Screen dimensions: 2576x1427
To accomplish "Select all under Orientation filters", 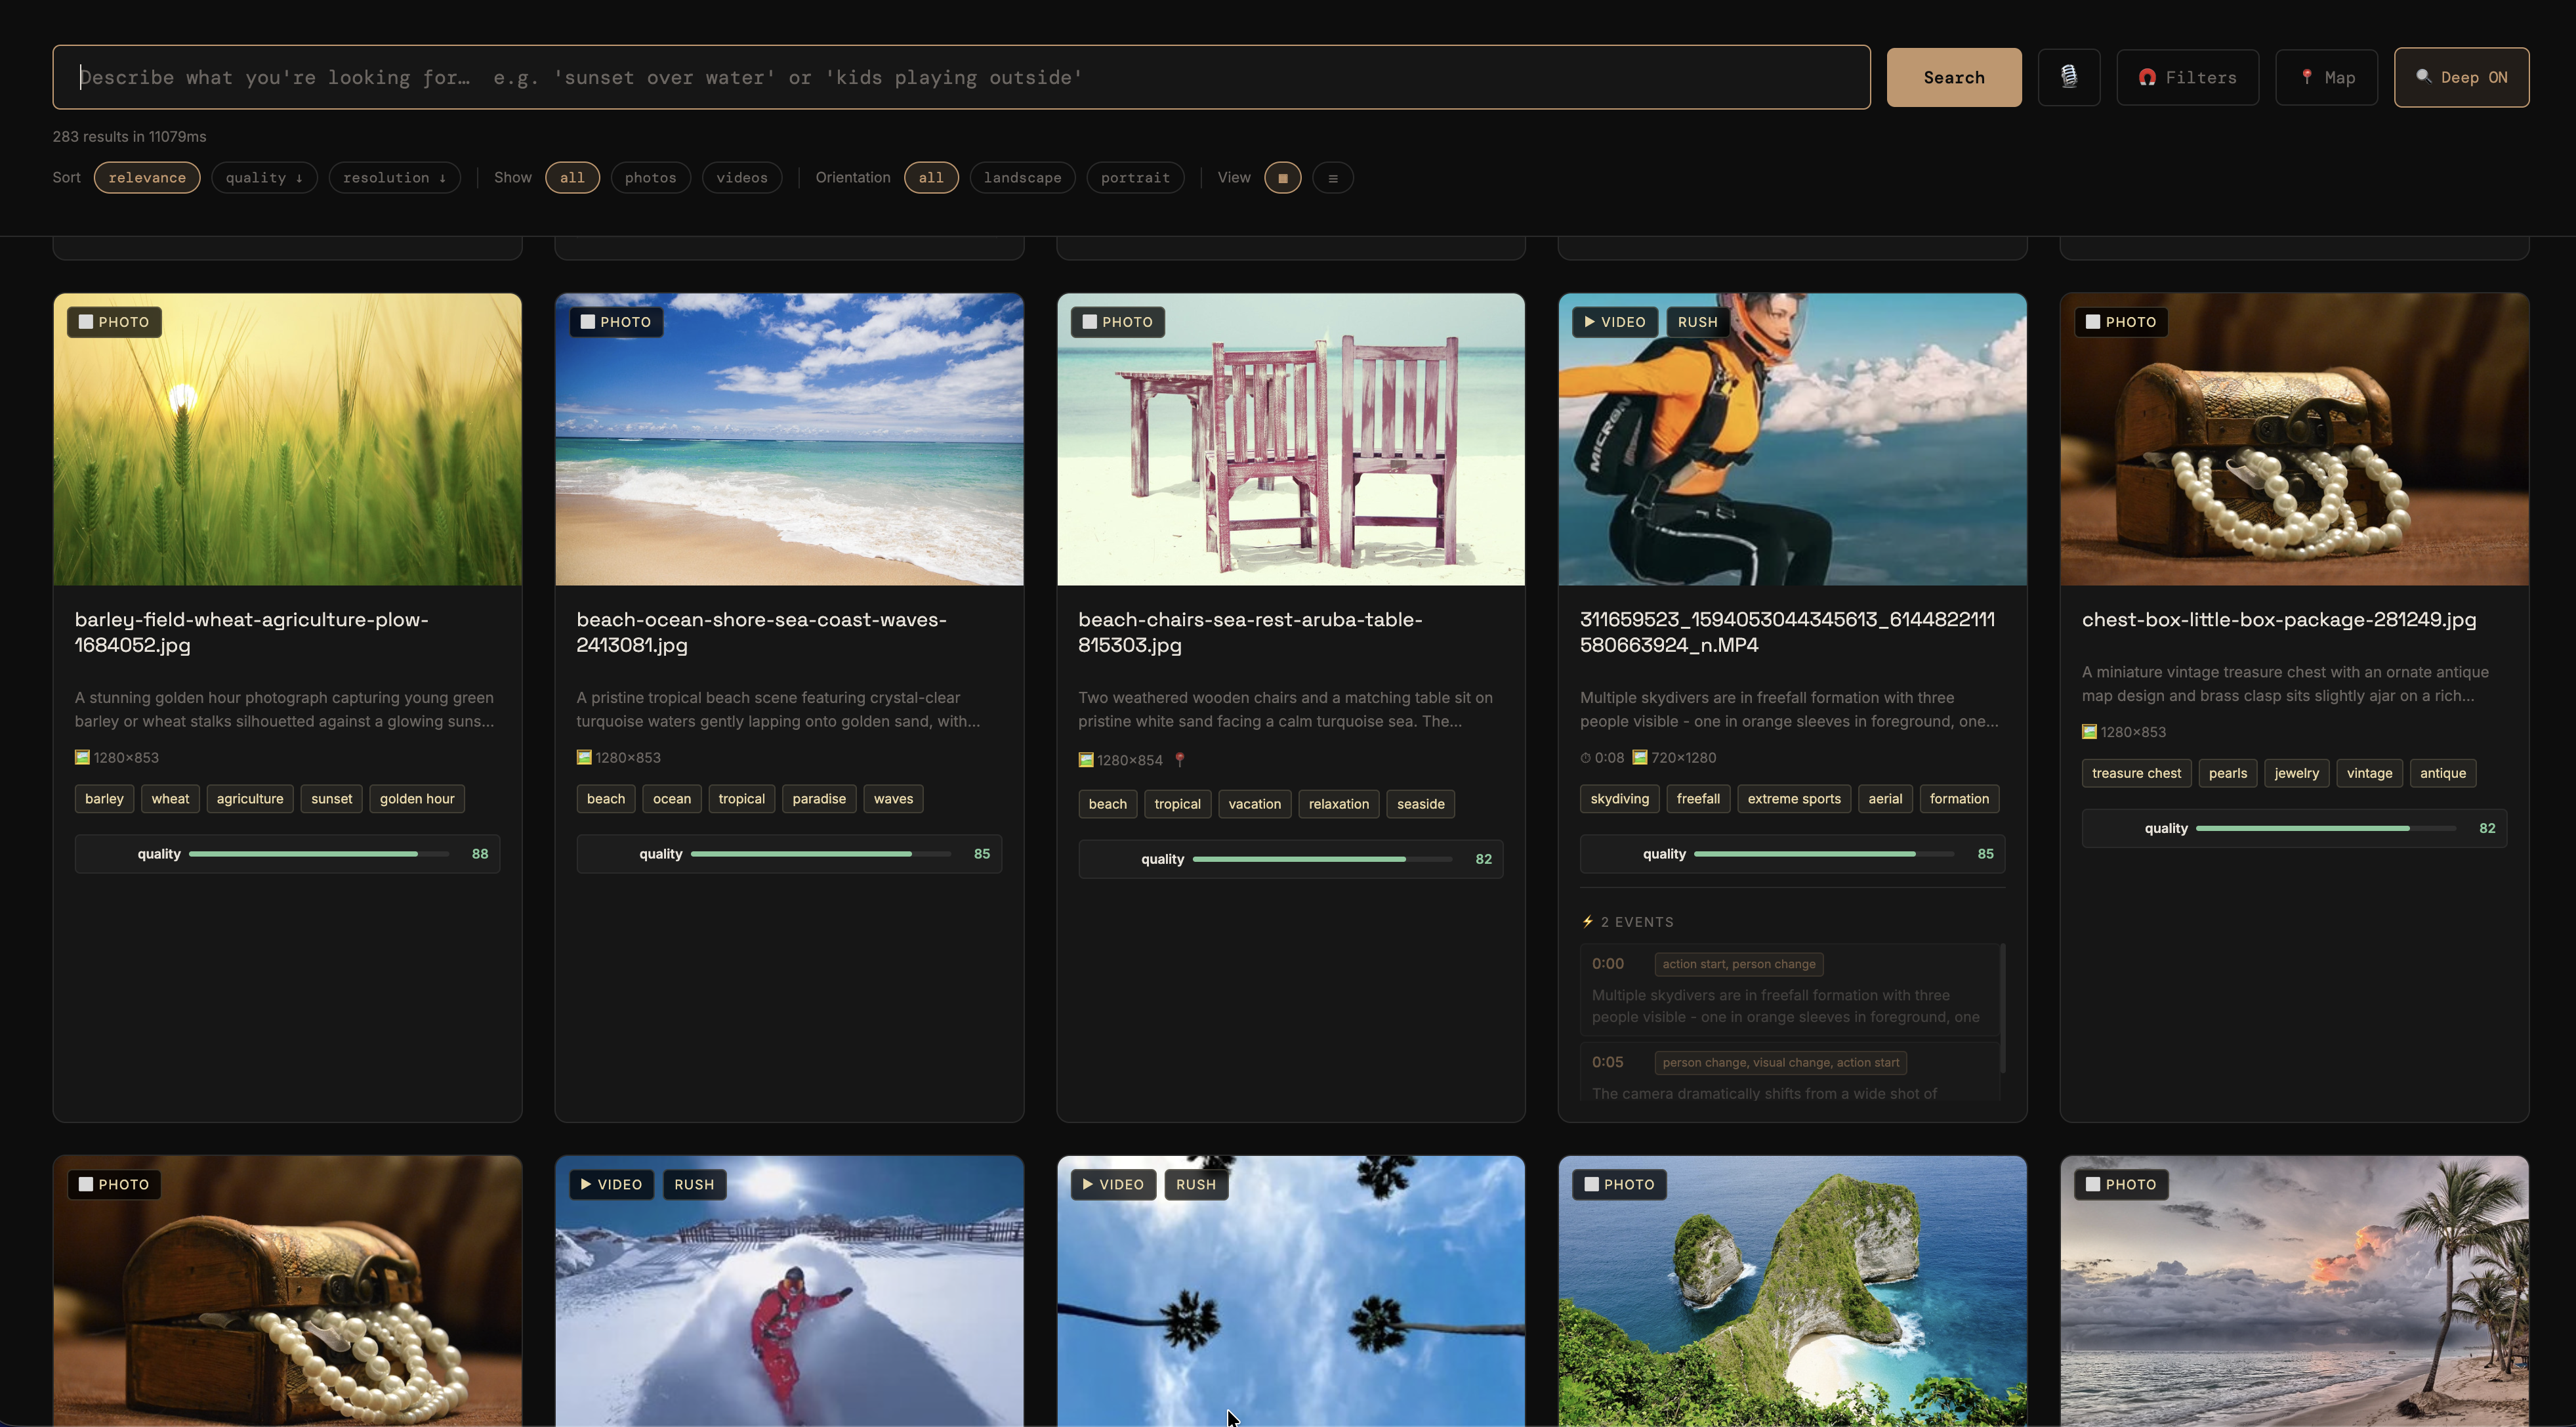I will click(x=931, y=177).
